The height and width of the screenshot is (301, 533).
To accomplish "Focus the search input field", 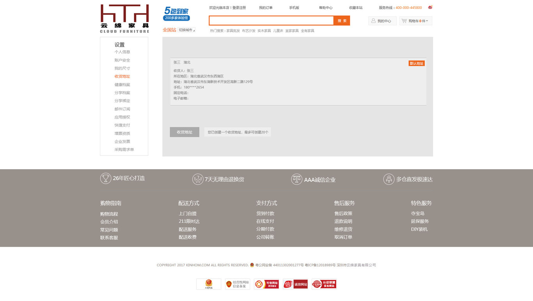I will tap(271, 21).
